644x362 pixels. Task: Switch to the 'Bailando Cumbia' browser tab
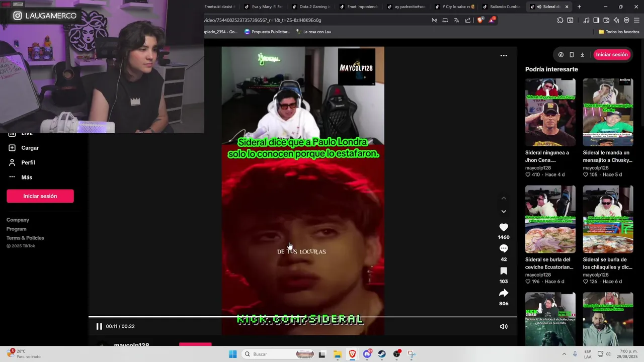point(501,7)
